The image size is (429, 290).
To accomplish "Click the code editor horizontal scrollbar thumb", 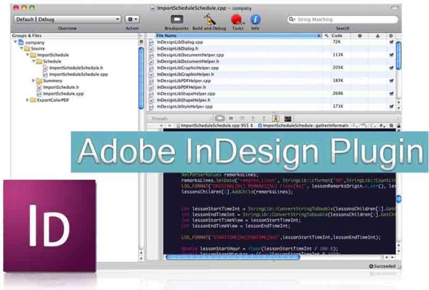I will pos(233,257).
